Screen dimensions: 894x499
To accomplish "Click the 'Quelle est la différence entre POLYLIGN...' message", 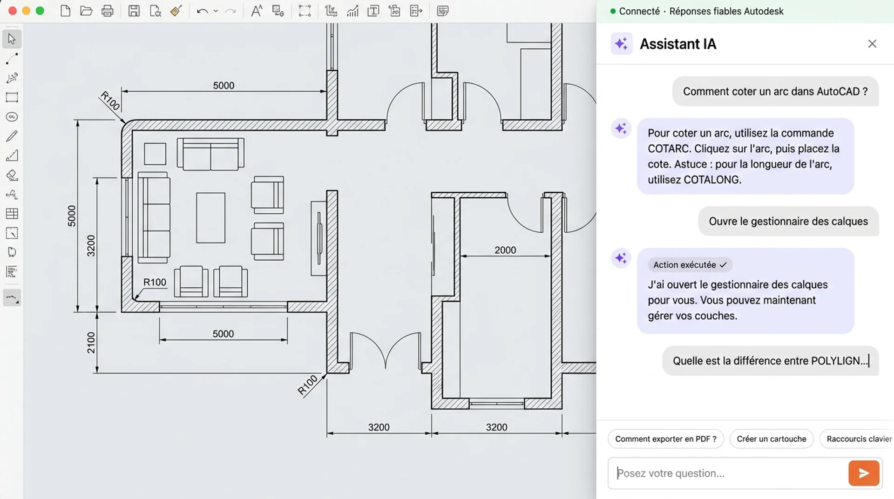I will coord(771,361).
